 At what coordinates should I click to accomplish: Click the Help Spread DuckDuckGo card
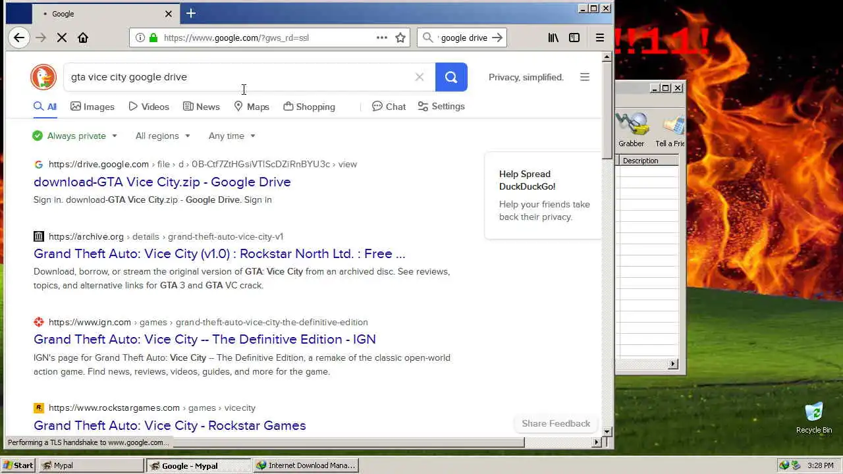pyautogui.click(x=543, y=196)
